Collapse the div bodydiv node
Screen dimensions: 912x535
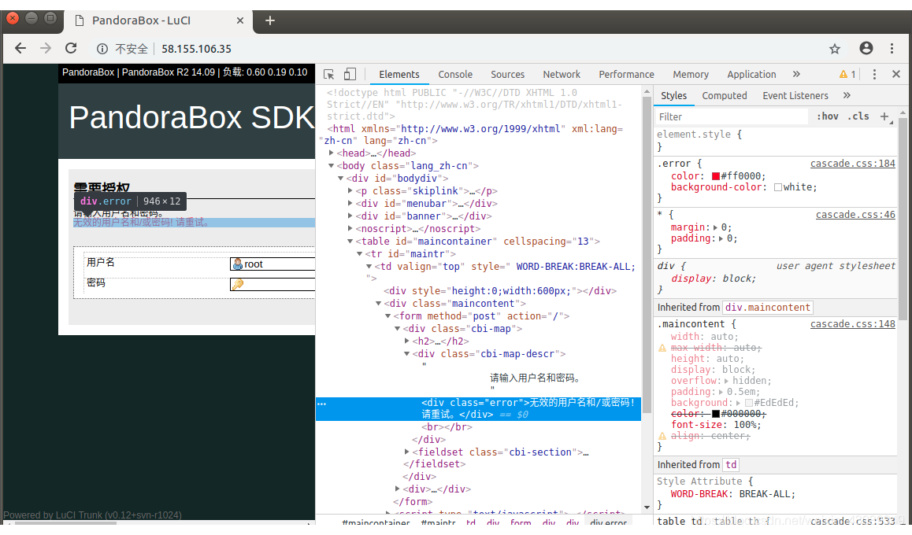tap(341, 179)
